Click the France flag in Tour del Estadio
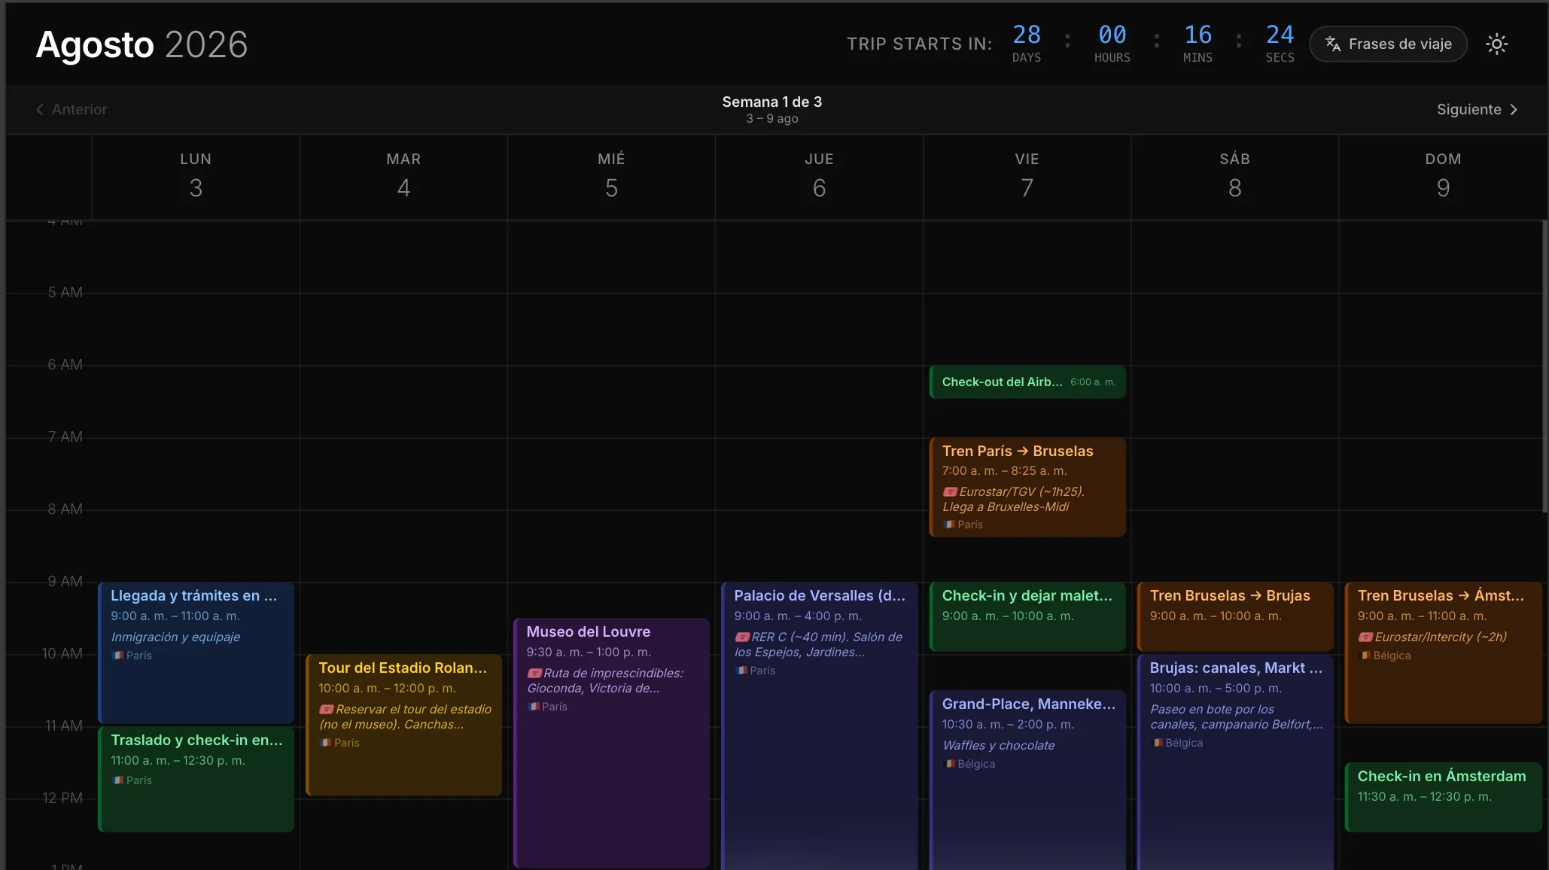1549x870 pixels. (326, 743)
